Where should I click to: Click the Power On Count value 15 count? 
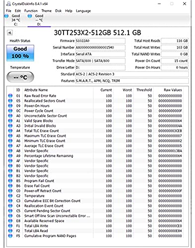click(175, 61)
